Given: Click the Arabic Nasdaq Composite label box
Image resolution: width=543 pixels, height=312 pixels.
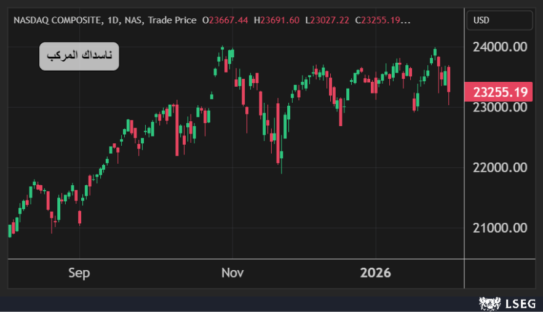Looking at the screenshot, I should coord(79,56).
